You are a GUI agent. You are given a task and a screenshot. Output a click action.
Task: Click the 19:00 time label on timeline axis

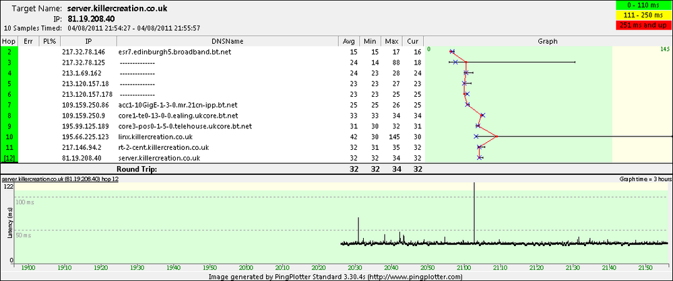pos(29,268)
